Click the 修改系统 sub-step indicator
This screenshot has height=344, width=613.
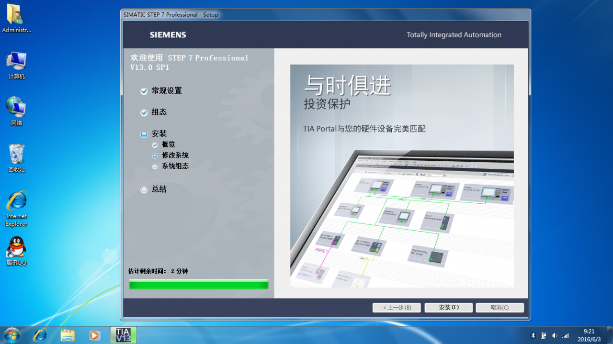click(x=155, y=155)
